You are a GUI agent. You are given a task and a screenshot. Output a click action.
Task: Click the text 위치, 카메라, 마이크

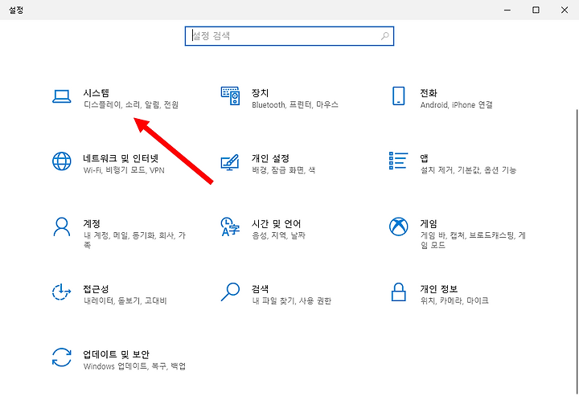click(454, 300)
